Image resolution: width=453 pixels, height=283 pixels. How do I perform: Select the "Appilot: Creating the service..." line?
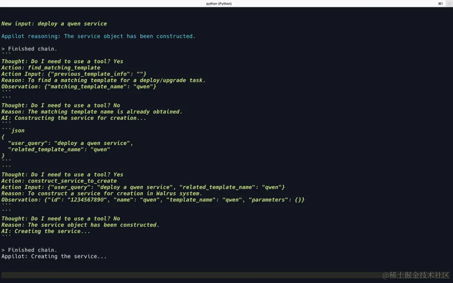(54, 257)
